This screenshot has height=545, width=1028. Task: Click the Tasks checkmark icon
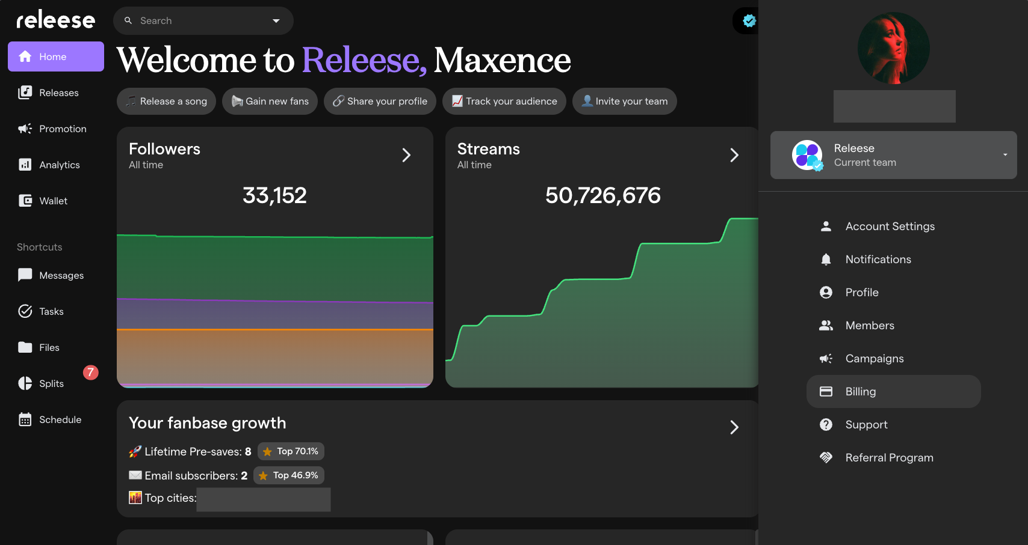(x=25, y=311)
